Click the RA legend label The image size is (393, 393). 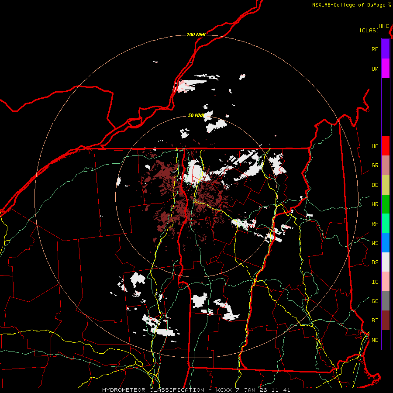pyautogui.click(x=375, y=224)
